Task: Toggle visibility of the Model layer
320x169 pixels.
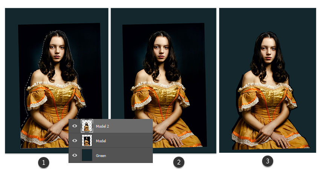Action: pos(75,141)
